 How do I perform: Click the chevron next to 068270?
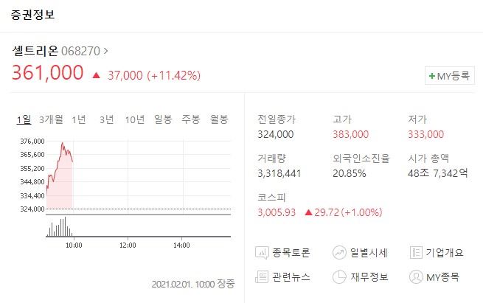tap(105, 51)
